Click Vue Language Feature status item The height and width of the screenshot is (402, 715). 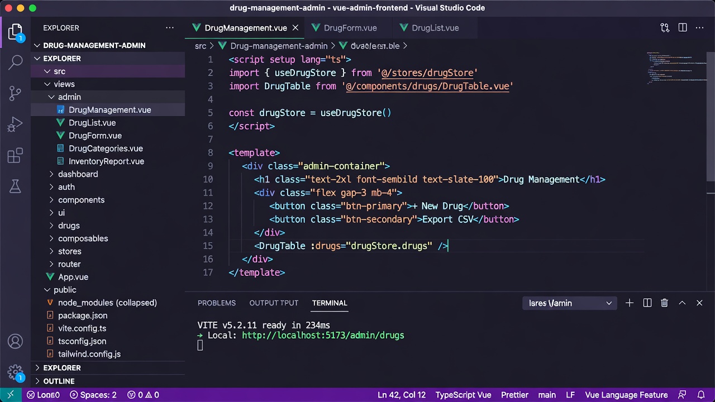pyautogui.click(x=626, y=395)
